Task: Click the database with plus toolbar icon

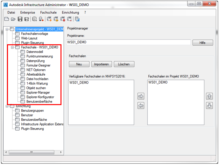Action: (34, 19)
